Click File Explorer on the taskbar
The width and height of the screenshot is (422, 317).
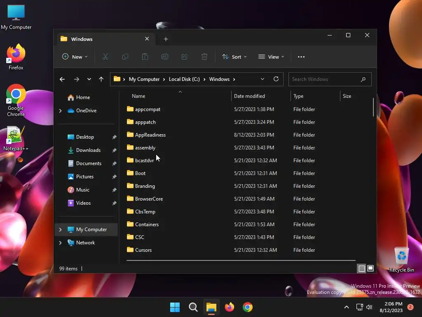pos(211,307)
